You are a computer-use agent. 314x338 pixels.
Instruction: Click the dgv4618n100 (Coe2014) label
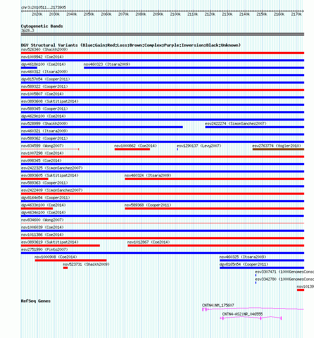[x=43, y=64]
